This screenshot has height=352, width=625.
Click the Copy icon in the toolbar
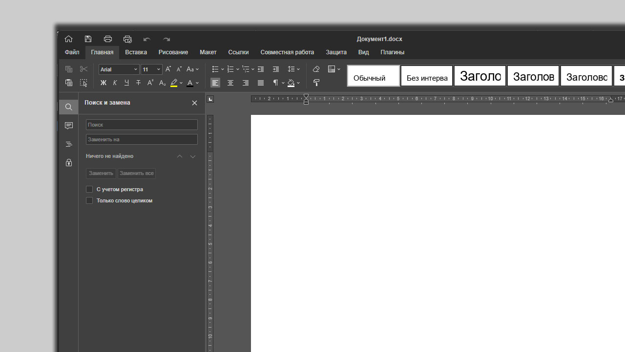click(68, 69)
